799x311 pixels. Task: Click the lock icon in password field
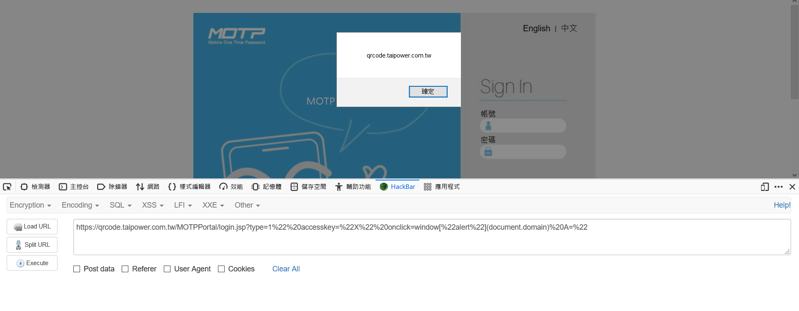pyautogui.click(x=488, y=152)
